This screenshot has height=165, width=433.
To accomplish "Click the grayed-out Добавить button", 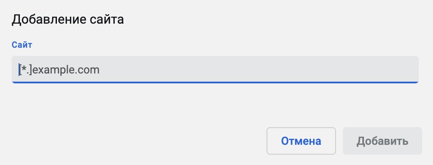I will [x=383, y=141].
